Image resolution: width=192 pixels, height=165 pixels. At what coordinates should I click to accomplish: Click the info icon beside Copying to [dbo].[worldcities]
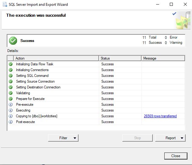pyautogui.click(x=11, y=116)
